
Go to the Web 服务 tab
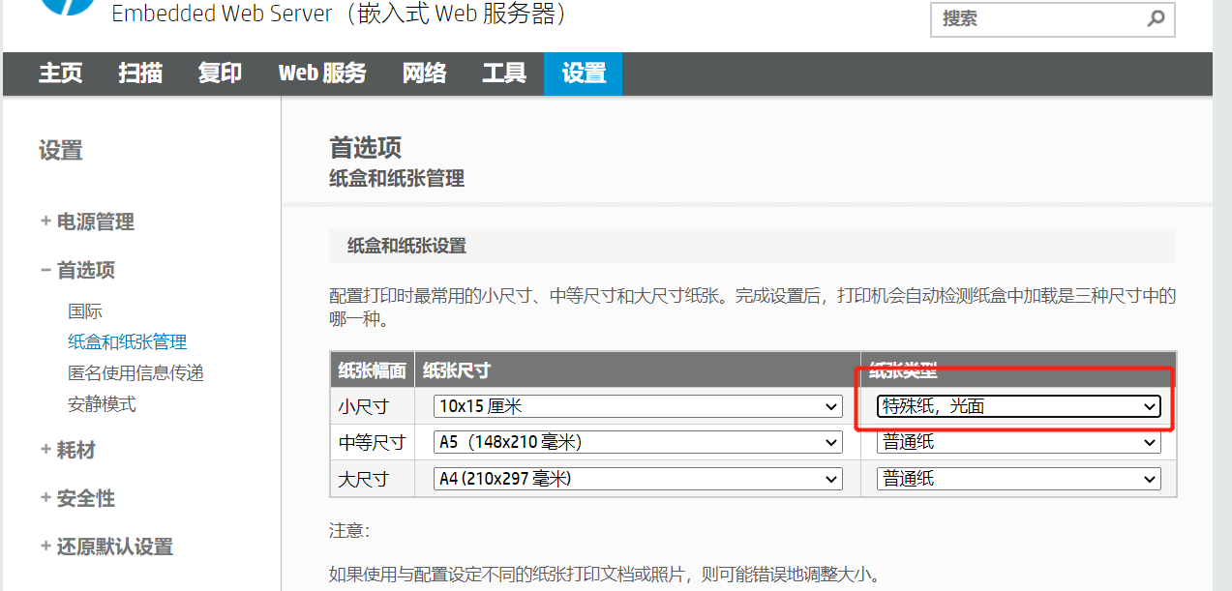click(x=321, y=74)
